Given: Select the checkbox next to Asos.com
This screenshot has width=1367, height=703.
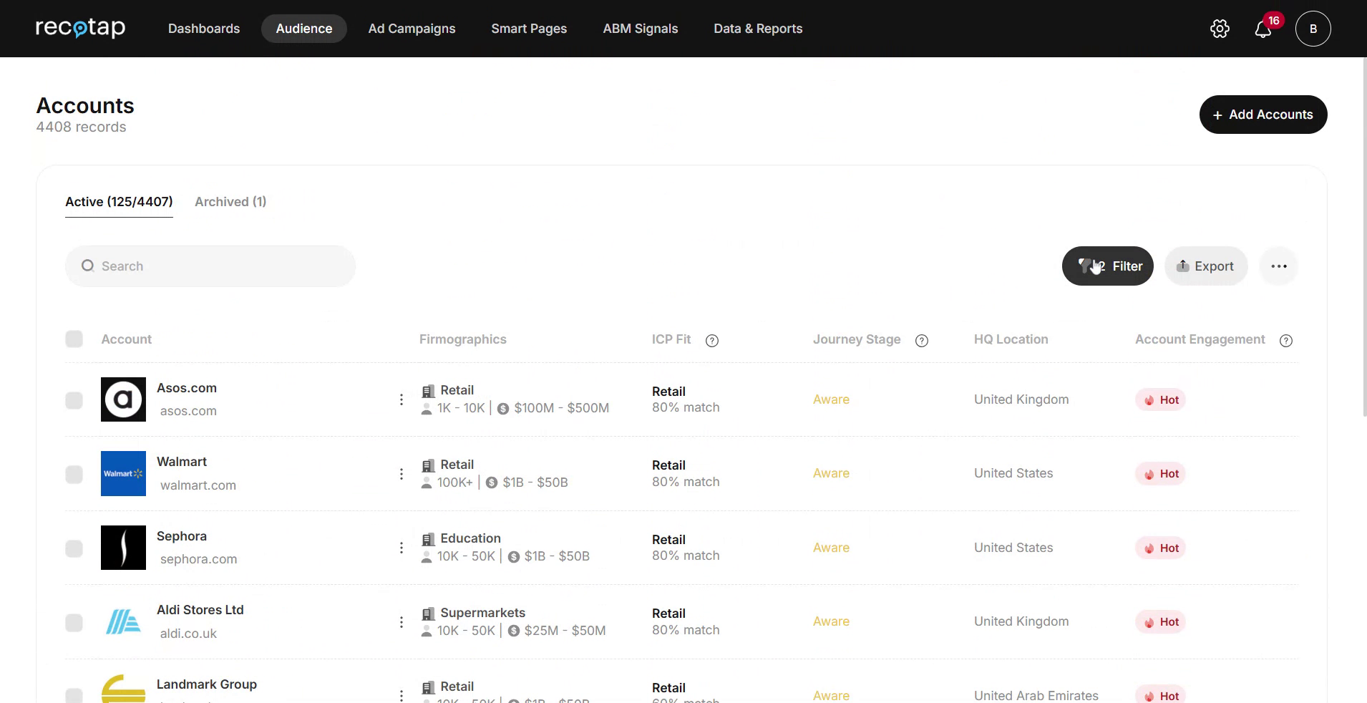Looking at the screenshot, I should [74, 400].
